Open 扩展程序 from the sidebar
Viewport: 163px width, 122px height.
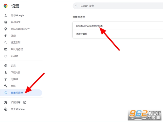[x=16, y=102]
